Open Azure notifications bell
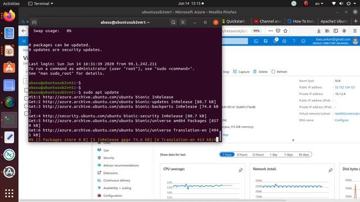 [x=275, y=41]
